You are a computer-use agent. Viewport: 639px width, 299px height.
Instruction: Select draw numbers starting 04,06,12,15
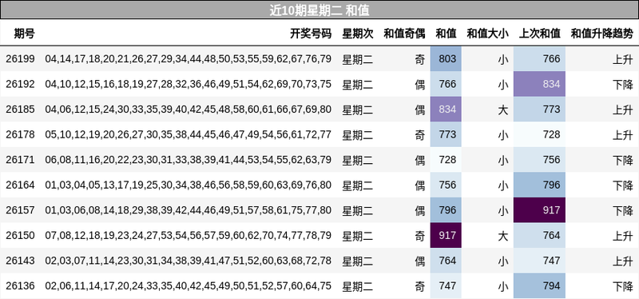pos(189,110)
